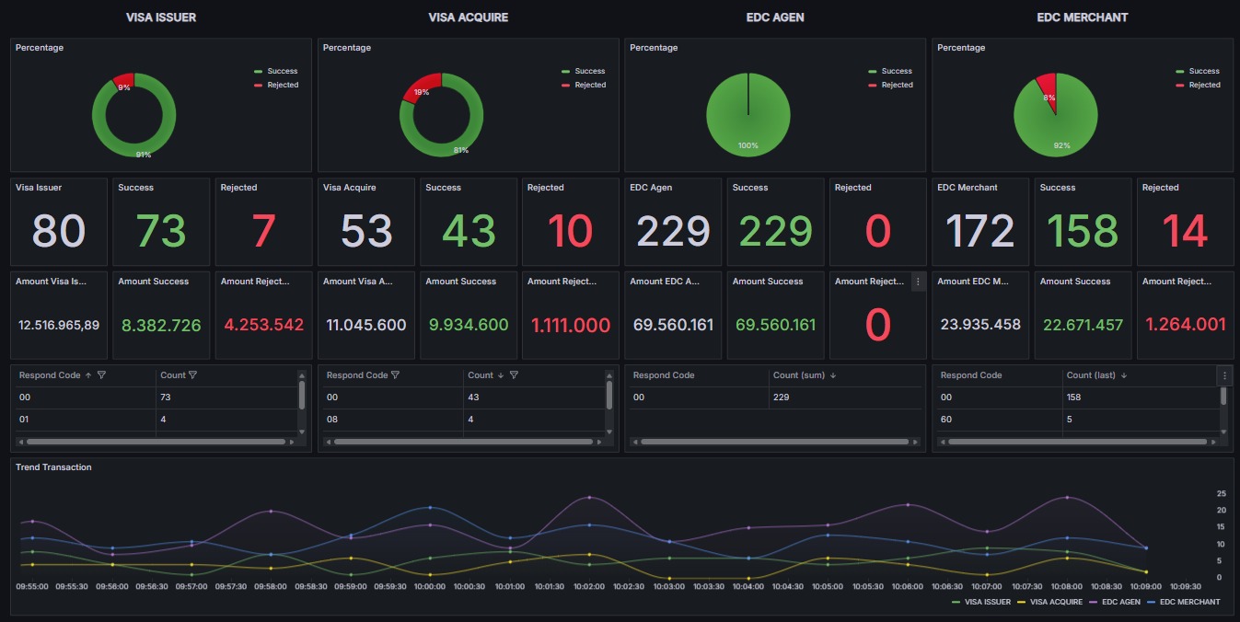Open kebab menu on EDC Agen Amount Rejected panel
Screen dimensions: 1240x622
click(917, 282)
